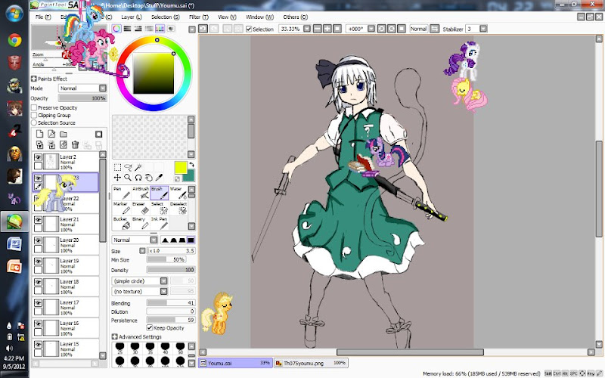Open the rotation angle dropdown arrow
The width and height of the screenshot is (605, 378).
tap(371, 29)
